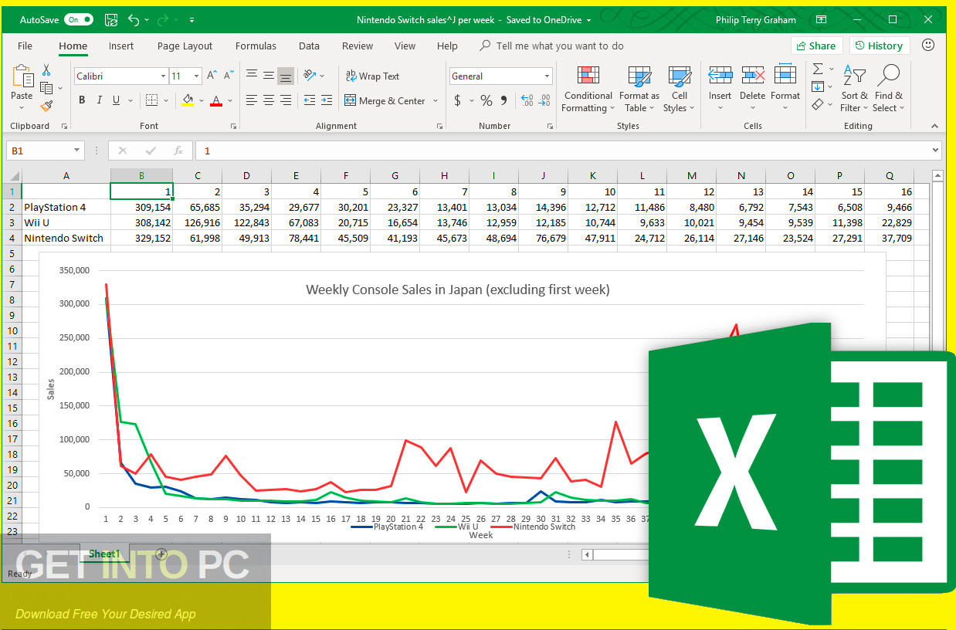Toggle Italic formatting

click(99, 100)
